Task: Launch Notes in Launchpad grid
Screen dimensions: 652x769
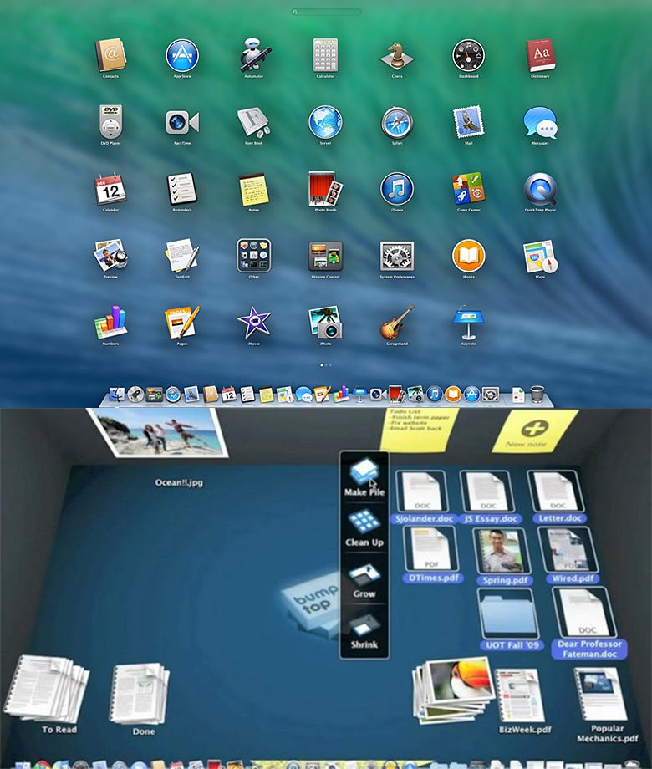Action: pos(254,189)
